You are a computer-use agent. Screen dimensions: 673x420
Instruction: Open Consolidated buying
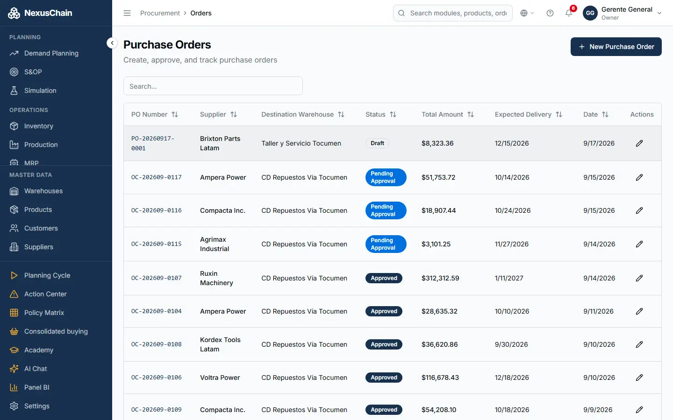pos(56,331)
